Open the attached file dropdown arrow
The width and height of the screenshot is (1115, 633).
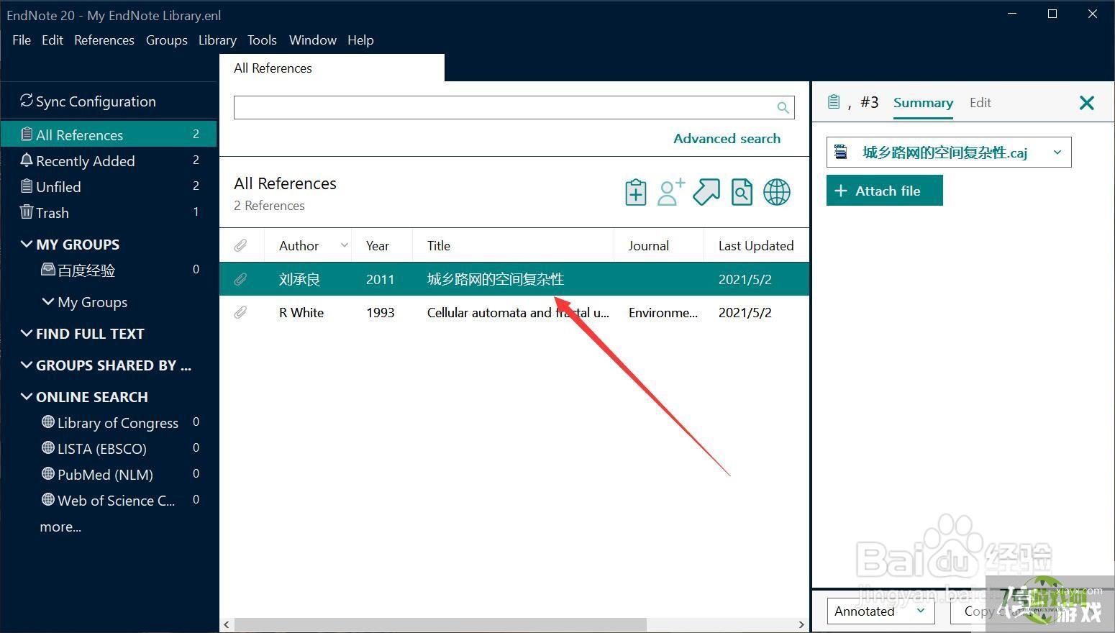pos(1057,152)
